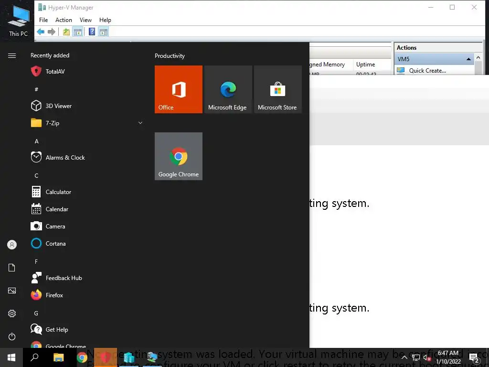
Task: Click the Up one level toolbar icon
Action: pos(66,32)
